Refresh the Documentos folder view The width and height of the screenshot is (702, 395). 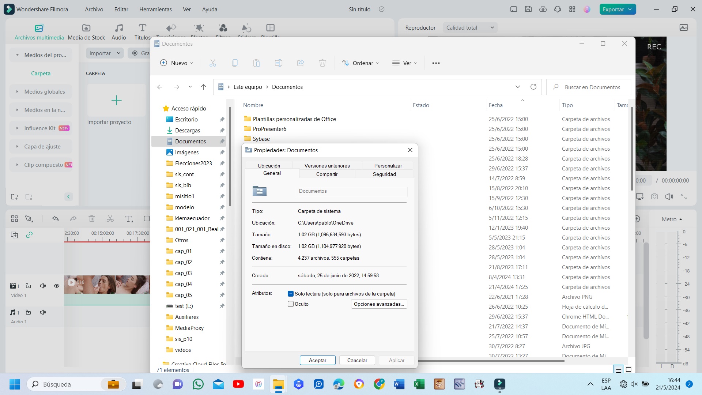pyautogui.click(x=533, y=87)
